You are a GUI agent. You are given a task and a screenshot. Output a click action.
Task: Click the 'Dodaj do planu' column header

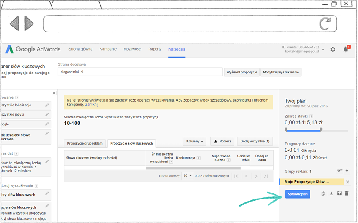(262, 158)
